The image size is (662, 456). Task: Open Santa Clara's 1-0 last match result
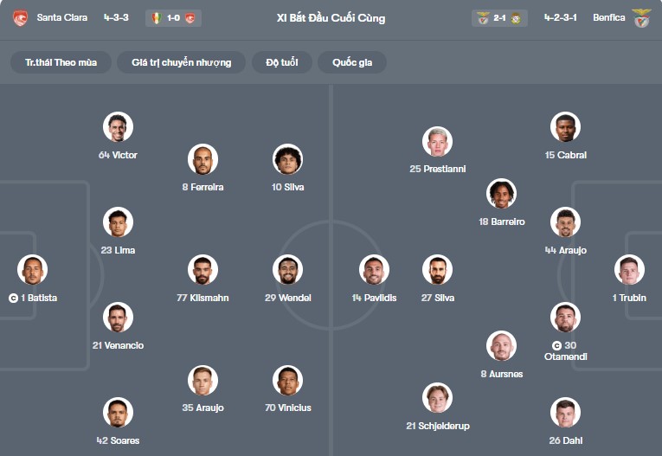point(174,17)
